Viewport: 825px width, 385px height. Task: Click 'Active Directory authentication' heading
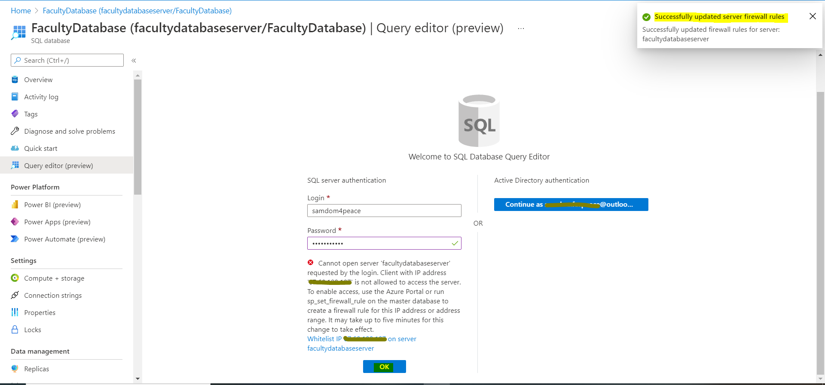pos(541,180)
